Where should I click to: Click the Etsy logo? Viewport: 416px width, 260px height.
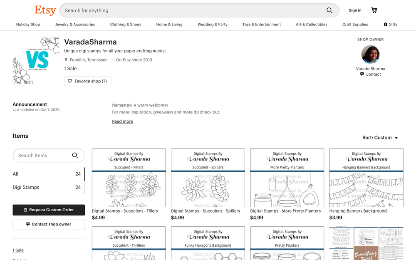point(45,10)
